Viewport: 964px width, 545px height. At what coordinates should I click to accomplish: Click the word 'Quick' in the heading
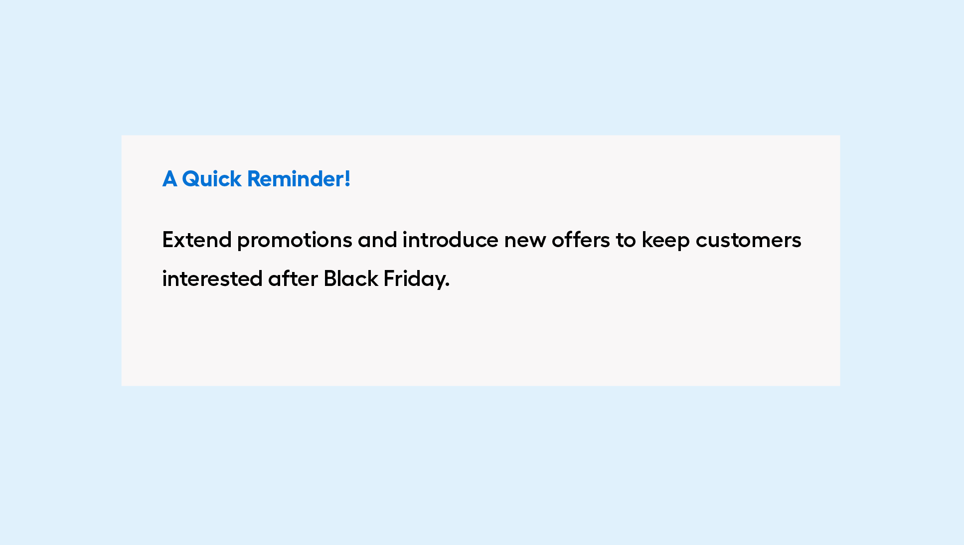211,179
